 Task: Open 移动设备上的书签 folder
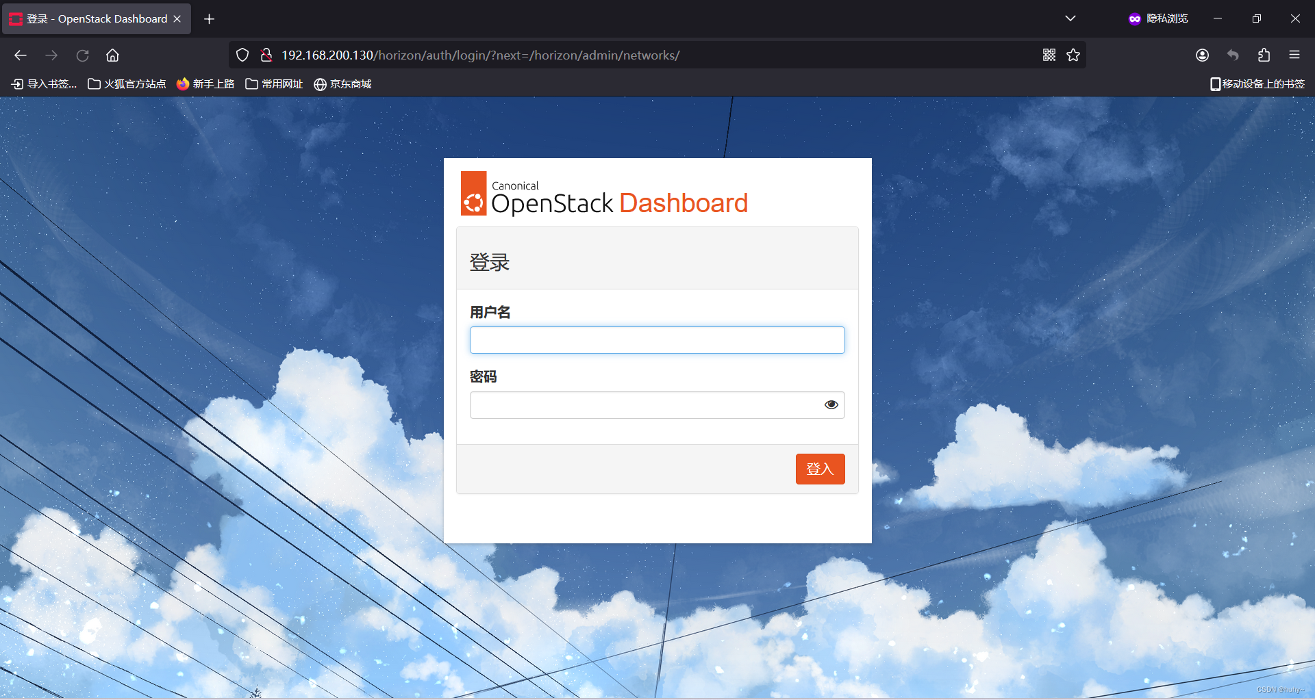(x=1257, y=84)
